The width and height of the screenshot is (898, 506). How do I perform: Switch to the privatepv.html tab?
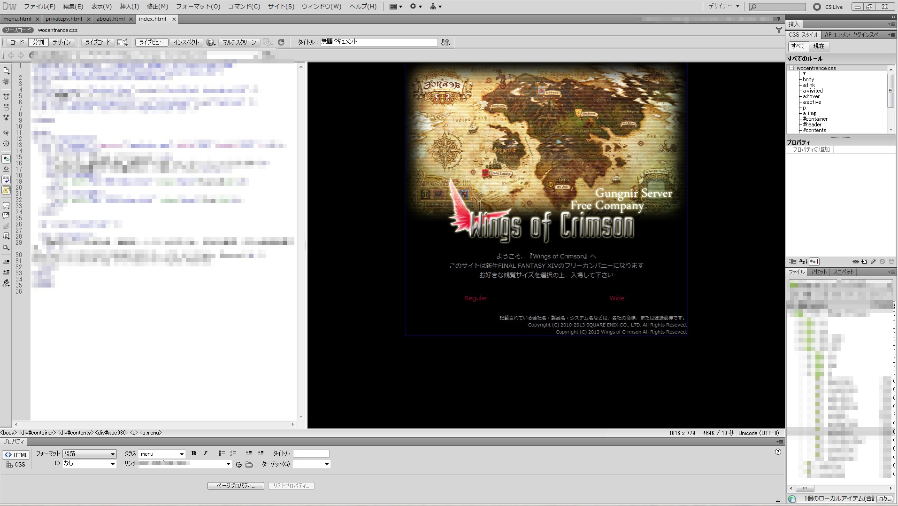(64, 19)
